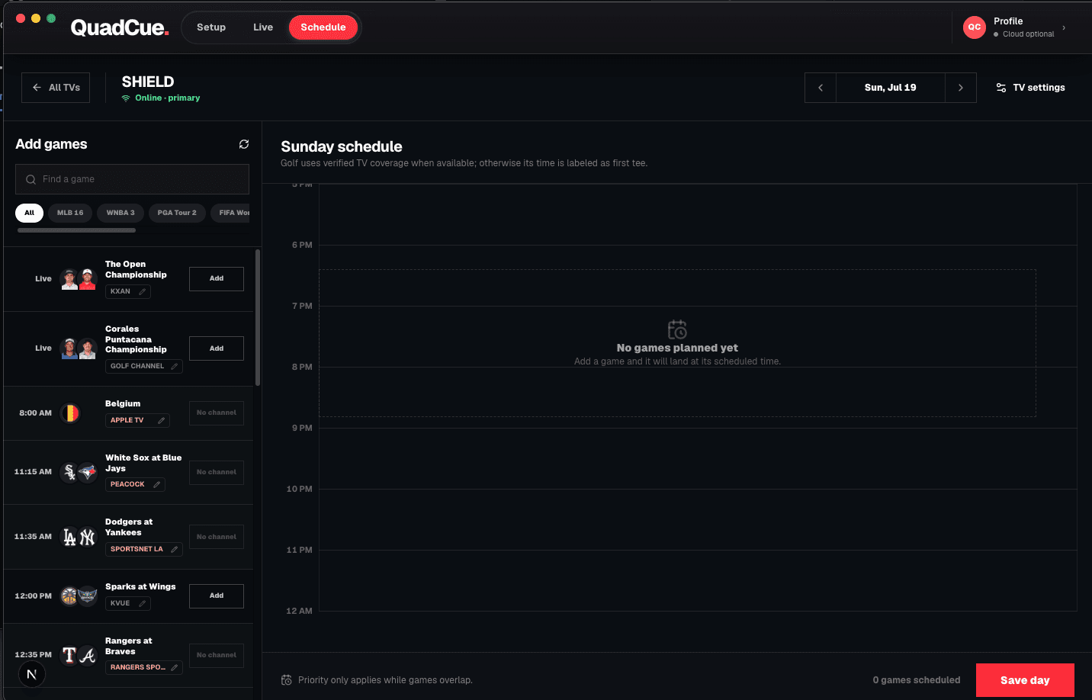This screenshot has height=700, width=1092.
Task: Edit the GOLF CHANNEL pencil icon
Action: pyautogui.click(x=175, y=366)
